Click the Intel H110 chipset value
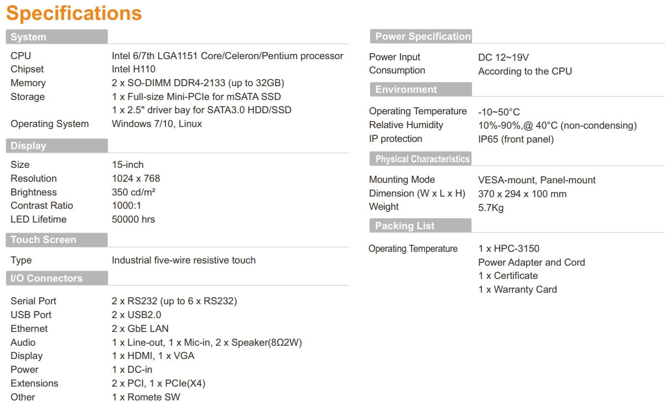Image resolution: width=665 pixels, height=412 pixels. [133, 69]
